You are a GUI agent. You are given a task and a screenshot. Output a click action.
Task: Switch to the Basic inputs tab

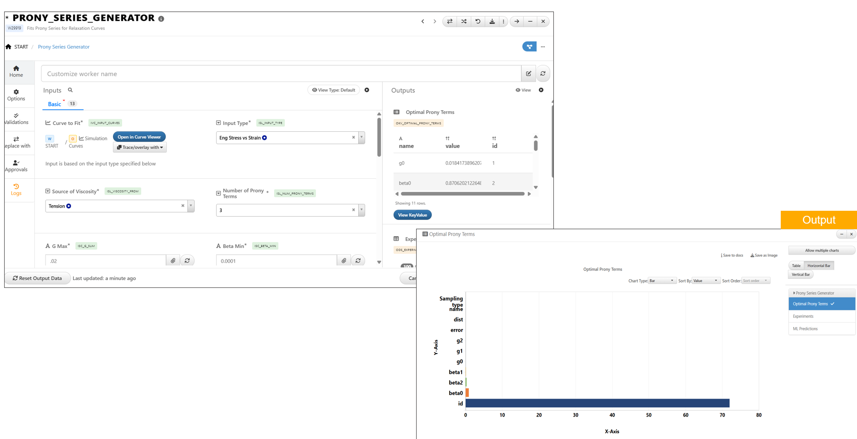click(x=54, y=104)
